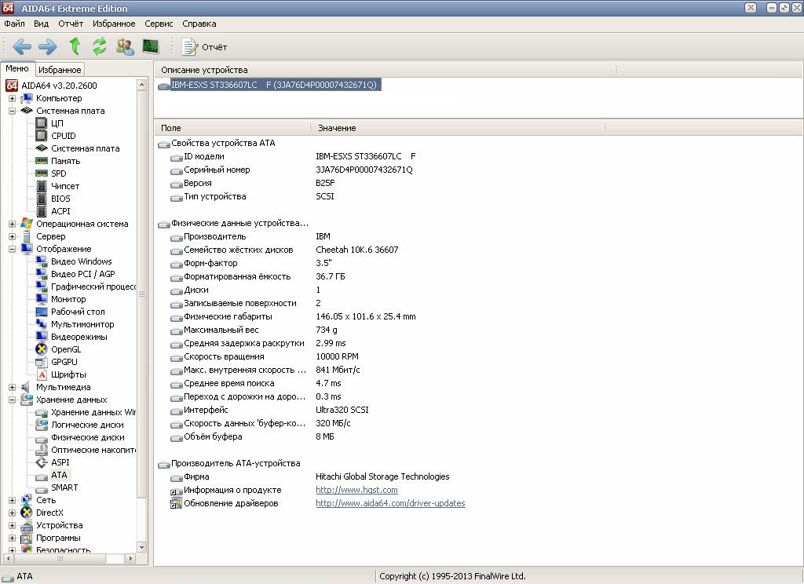Select the Физические диски icon item
The height and width of the screenshot is (584, 804).
[42, 438]
